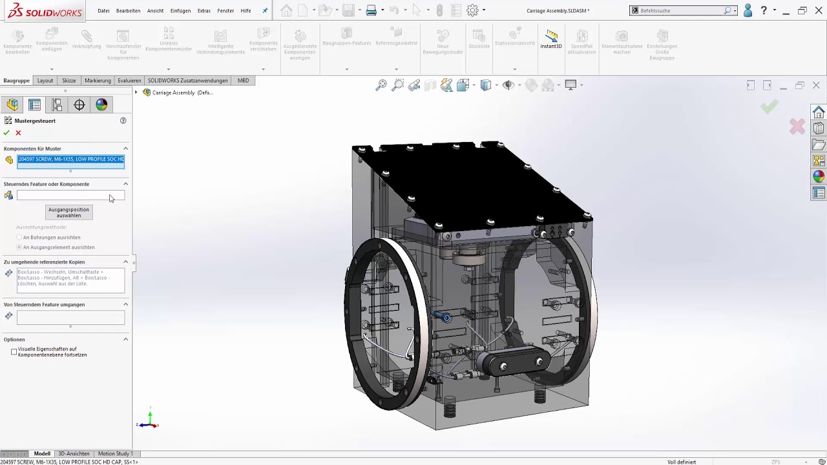Screen dimensions: 827x465
Task: Zoom to fit icon in view toolbar
Action: pyautogui.click(x=381, y=85)
